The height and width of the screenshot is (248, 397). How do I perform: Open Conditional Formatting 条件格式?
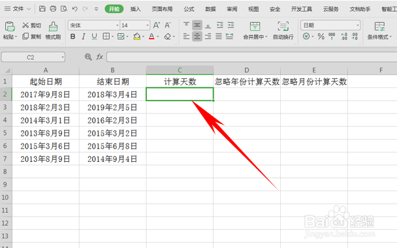pos(379,31)
